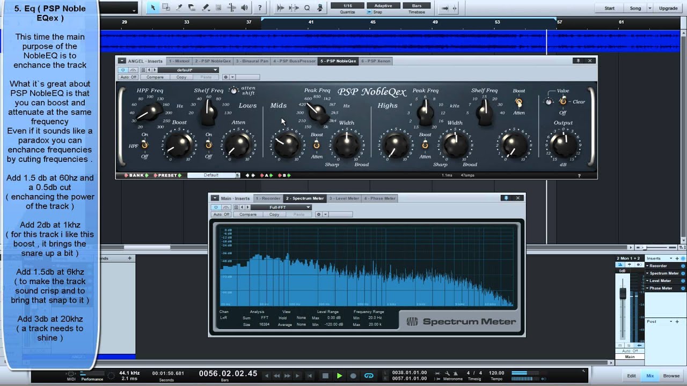The width and height of the screenshot is (687, 386).
Task: Toggle Highs peak Boost/Atten switch
Action: [x=425, y=145]
